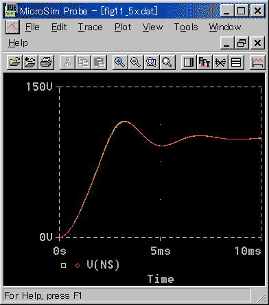Viewport: 269px width, 305px height.
Task: Click the Zoom Out magnifier icon
Action: [x=136, y=62]
